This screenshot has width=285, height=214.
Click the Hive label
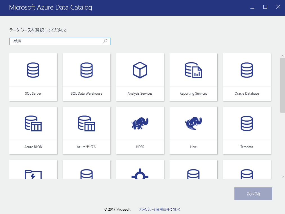(193, 147)
